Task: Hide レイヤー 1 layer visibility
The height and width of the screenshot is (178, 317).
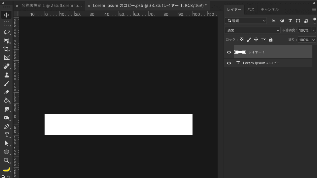Action: pos(229,52)
